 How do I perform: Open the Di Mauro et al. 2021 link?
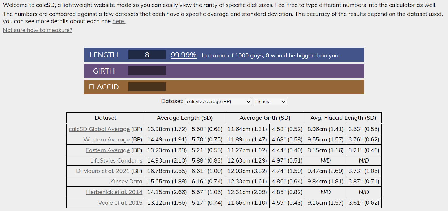tap(103, 171)
